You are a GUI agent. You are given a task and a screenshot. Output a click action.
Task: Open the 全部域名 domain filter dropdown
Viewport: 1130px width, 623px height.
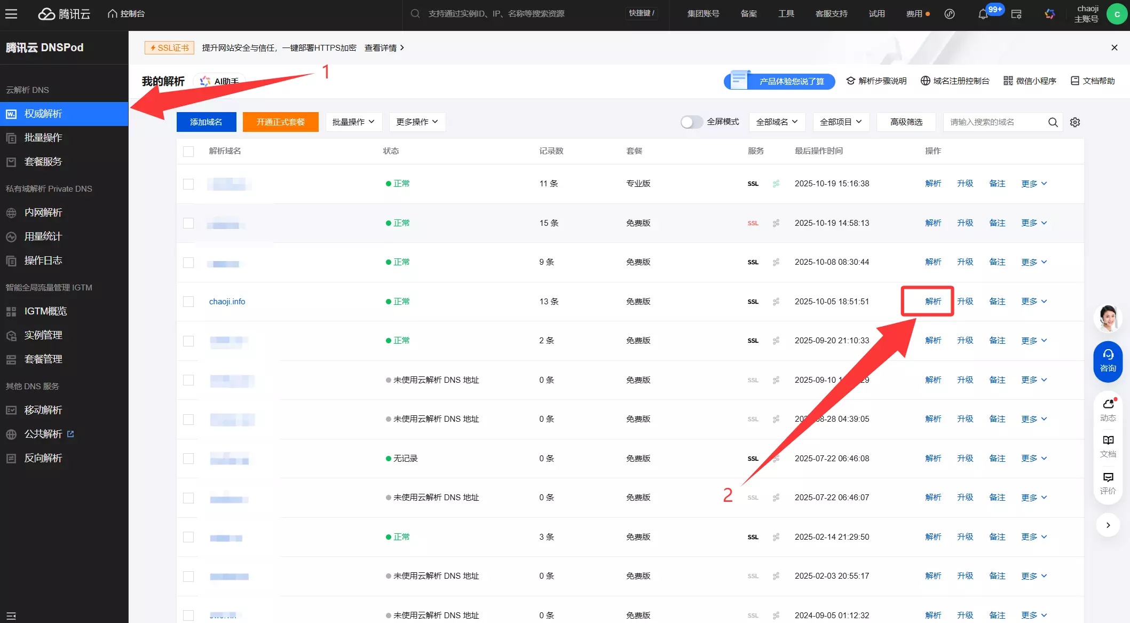(777, 122)
